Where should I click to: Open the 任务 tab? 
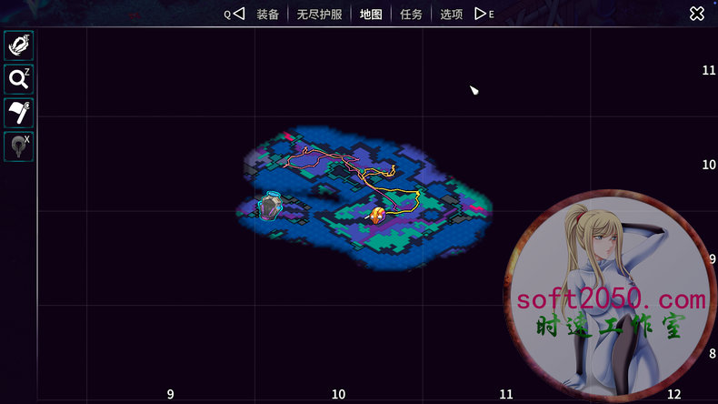click(x=412, y=14)
